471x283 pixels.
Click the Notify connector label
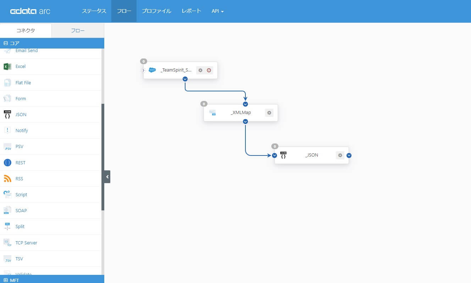[x=22, y=130]
